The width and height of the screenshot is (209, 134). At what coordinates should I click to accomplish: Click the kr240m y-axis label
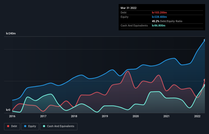pos(11,33)
